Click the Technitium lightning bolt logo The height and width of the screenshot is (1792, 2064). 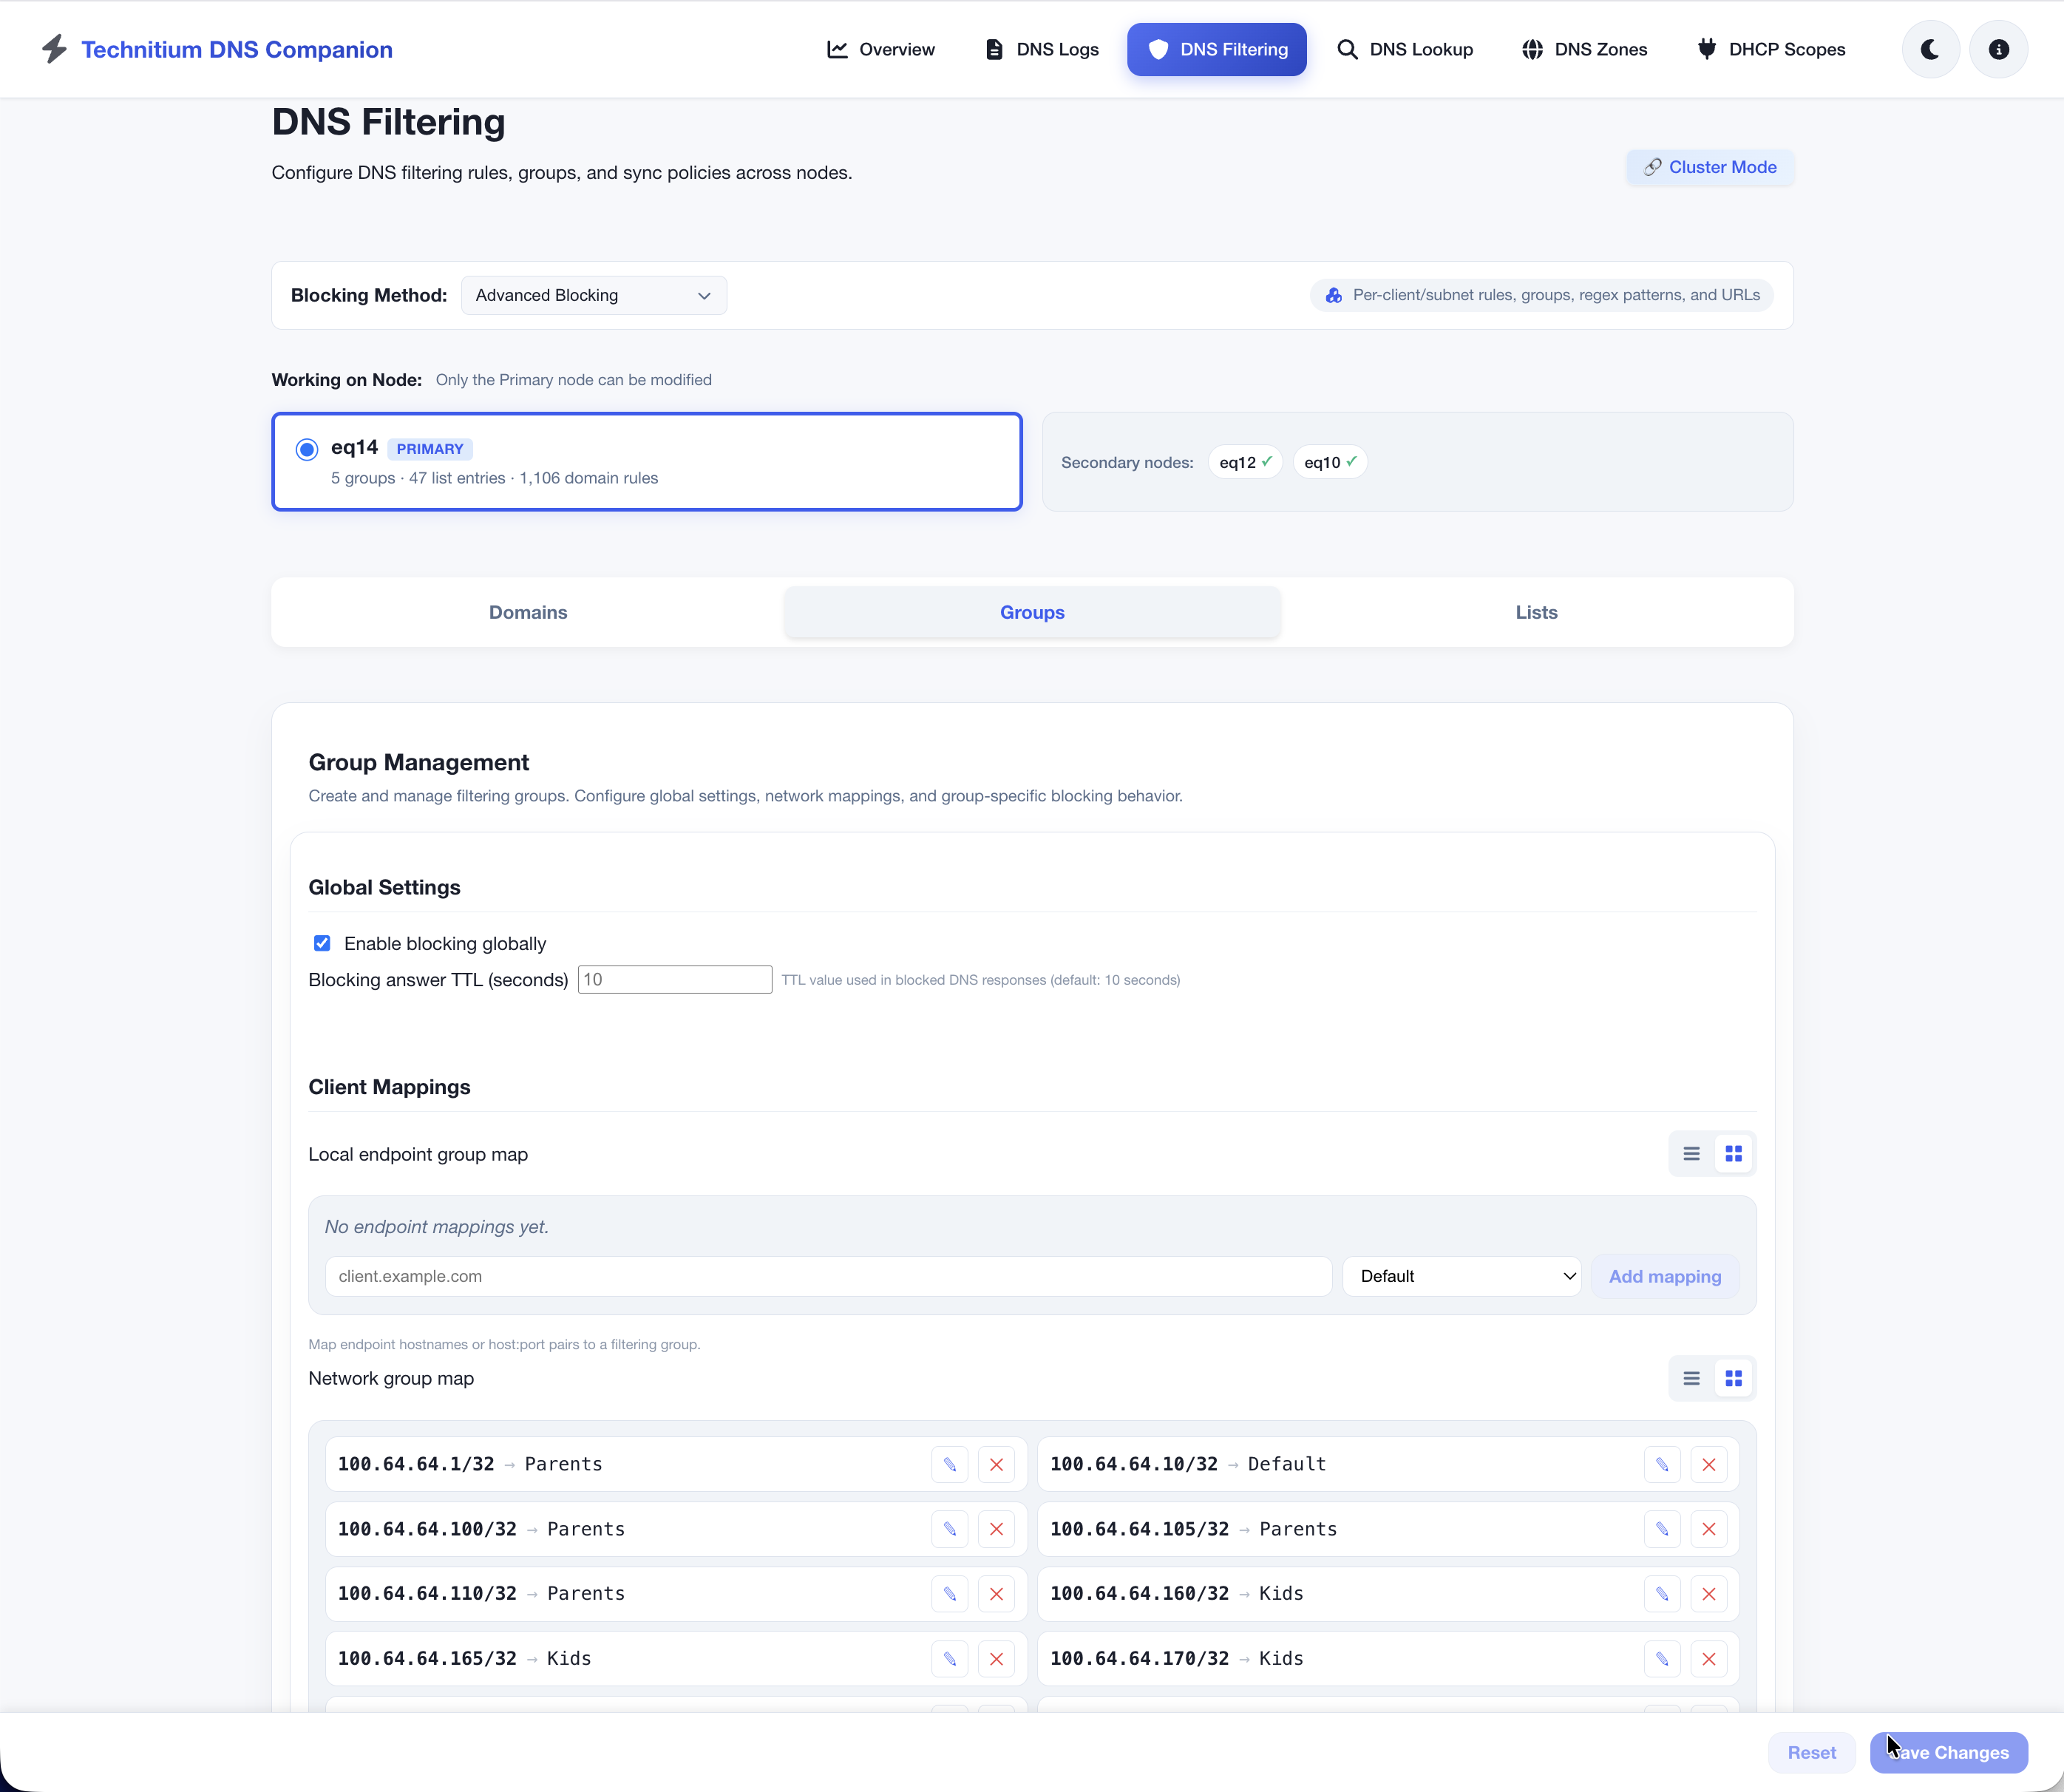55,49
